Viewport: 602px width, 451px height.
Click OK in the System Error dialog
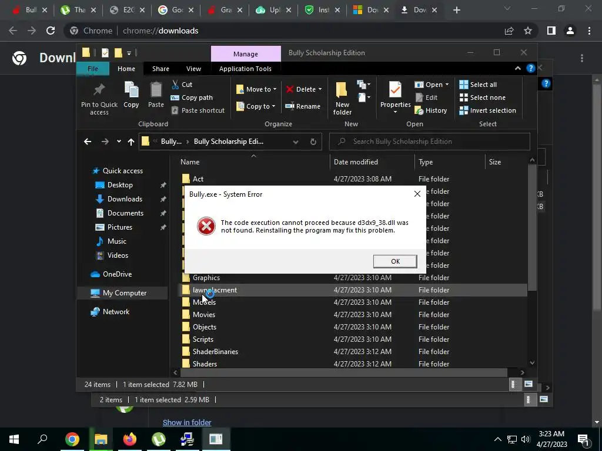[x=395, y=261]
